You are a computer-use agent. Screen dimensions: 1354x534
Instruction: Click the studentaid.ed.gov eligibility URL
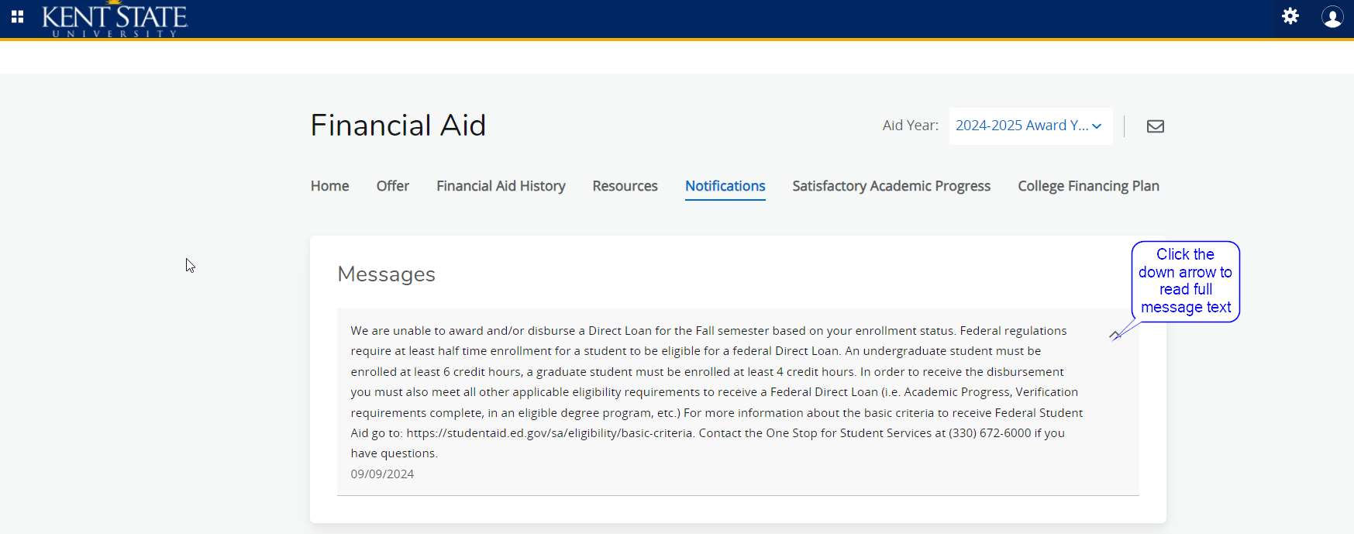(550, 433)
